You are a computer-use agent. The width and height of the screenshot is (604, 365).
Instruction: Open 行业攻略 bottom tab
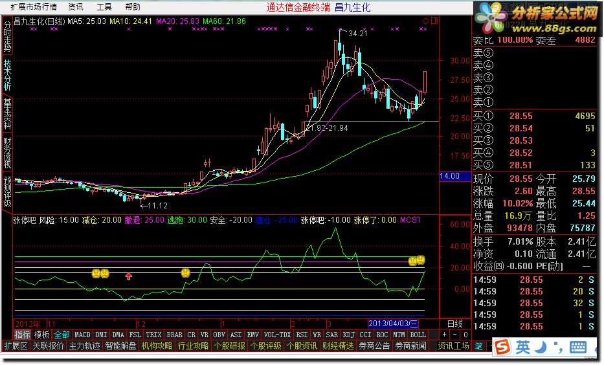point(193,346)
